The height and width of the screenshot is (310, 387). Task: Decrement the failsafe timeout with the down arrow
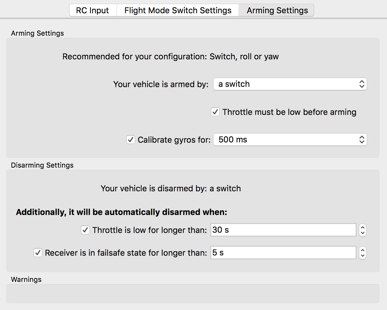click(362, 255)
